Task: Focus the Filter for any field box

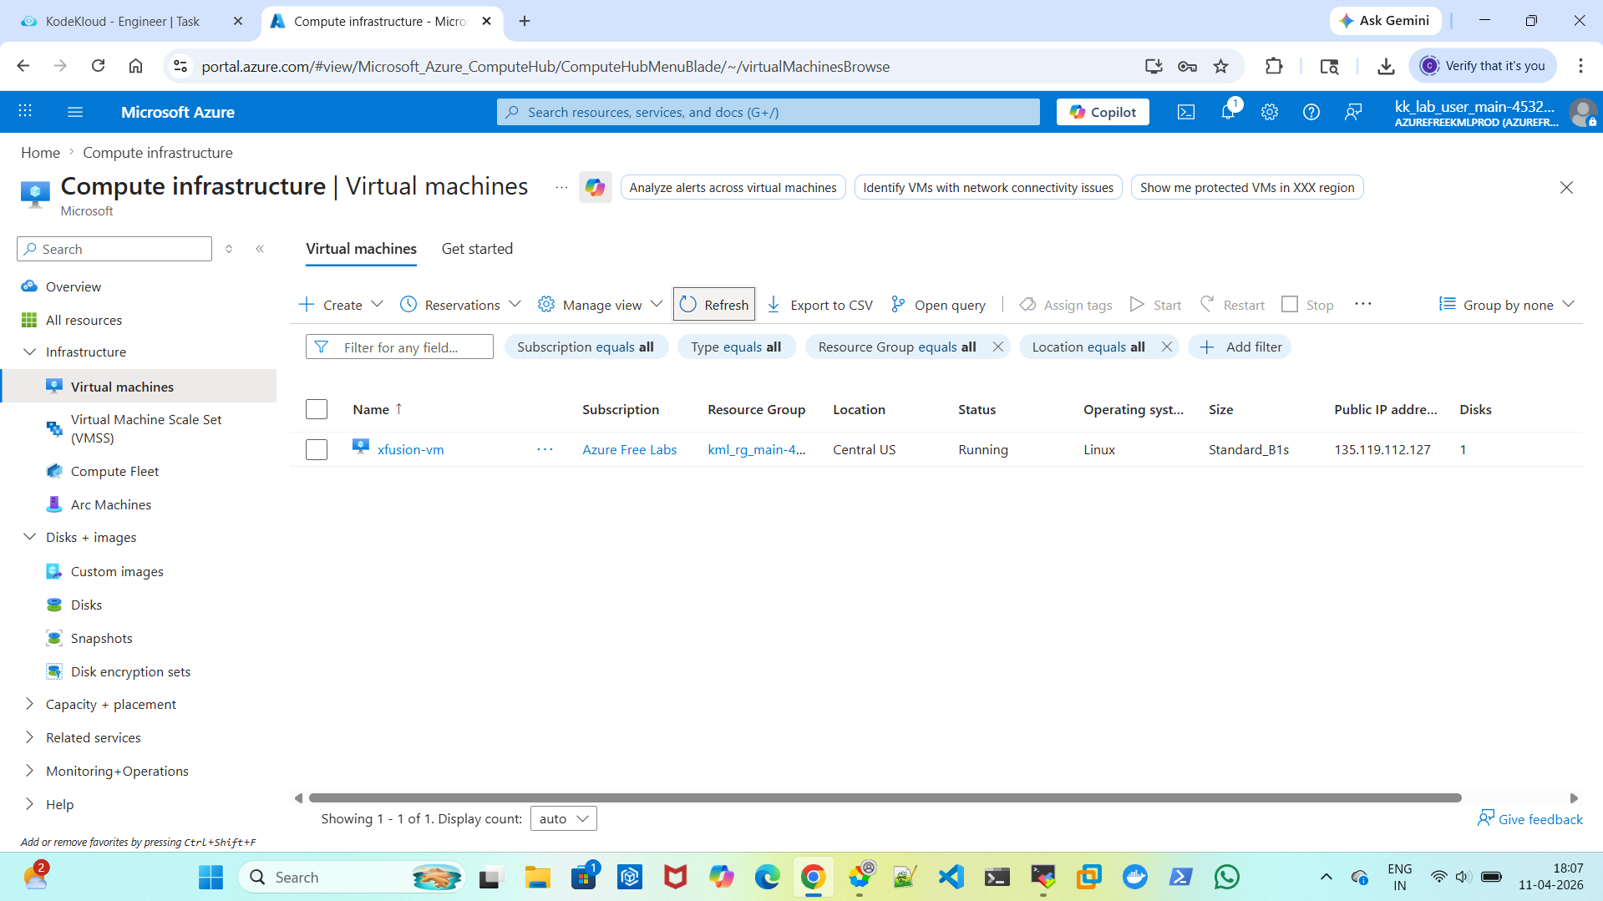Action: click(399, 347)
